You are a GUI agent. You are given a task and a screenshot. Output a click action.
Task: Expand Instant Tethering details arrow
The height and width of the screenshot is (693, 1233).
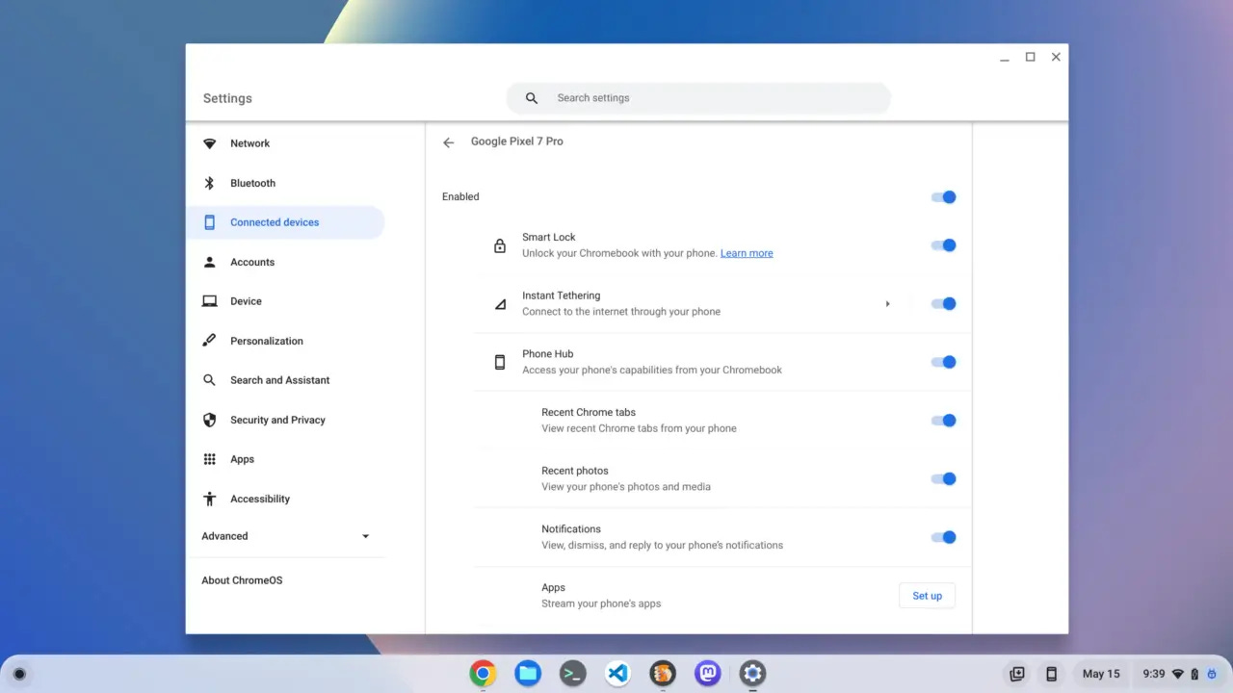[887, 304]
